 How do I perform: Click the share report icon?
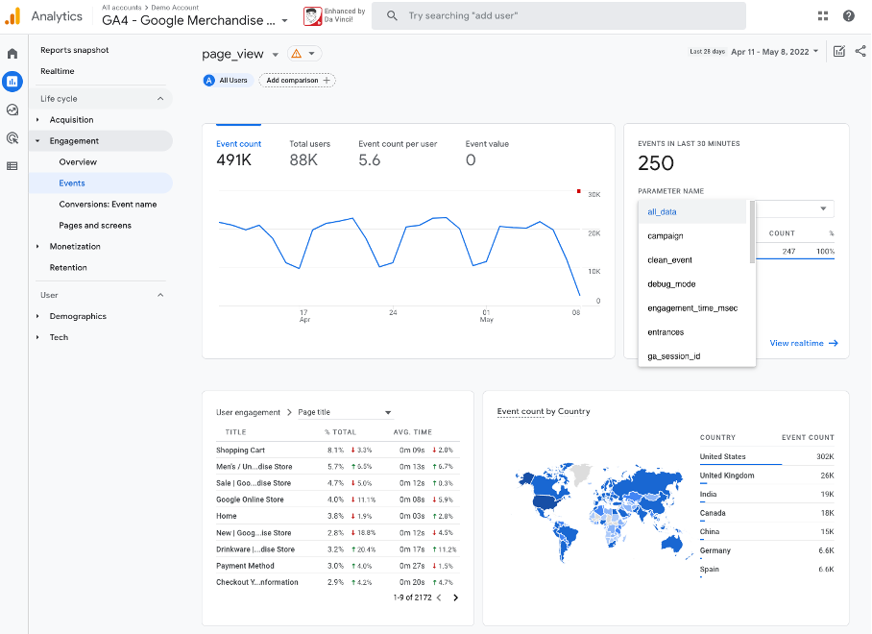pos(860,53)
